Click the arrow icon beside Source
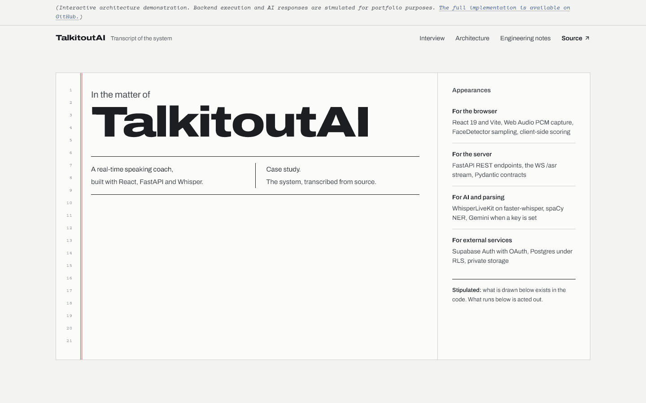 587,38
